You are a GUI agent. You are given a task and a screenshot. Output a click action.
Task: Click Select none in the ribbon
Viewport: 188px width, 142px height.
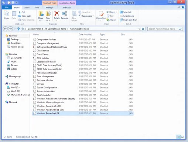click(x=127, y=16)
